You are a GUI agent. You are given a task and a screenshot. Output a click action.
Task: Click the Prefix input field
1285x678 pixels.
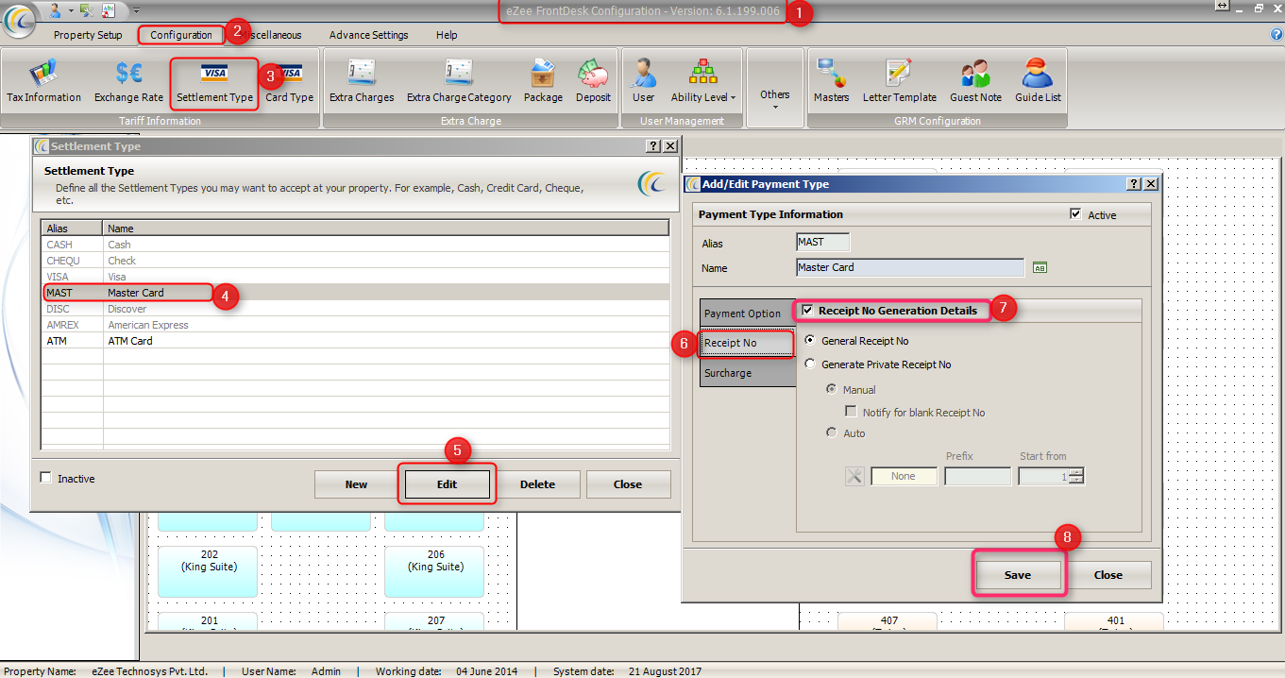coord(977,477)
